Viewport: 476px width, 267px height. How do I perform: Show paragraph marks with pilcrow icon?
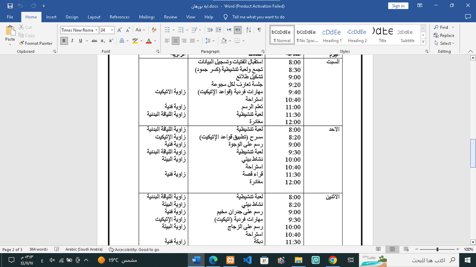click(x=259, y=30)
